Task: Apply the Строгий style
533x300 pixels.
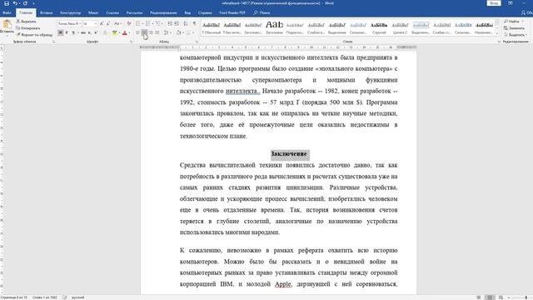Action: 379,28
